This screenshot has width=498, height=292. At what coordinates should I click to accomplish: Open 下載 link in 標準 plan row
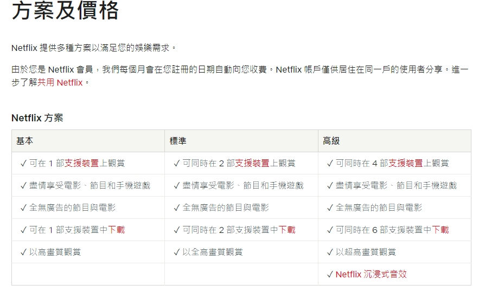287,230
